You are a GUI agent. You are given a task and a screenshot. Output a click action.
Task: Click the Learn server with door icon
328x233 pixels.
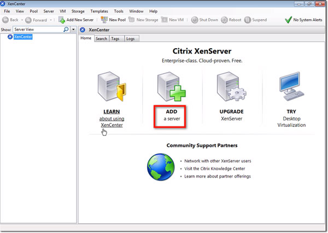(x=112, y=86)
